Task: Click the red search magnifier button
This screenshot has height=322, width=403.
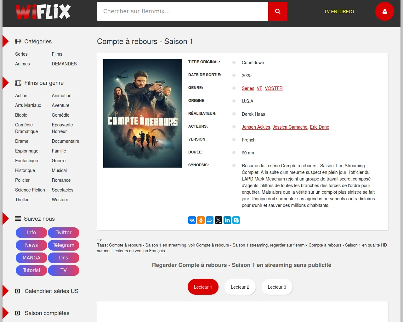Action: pos(277,11)
